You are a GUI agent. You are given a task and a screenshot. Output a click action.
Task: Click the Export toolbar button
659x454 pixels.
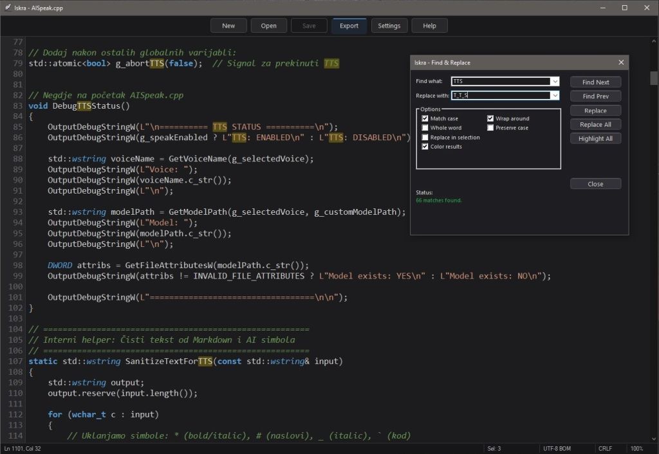click(x=349, y=26)
